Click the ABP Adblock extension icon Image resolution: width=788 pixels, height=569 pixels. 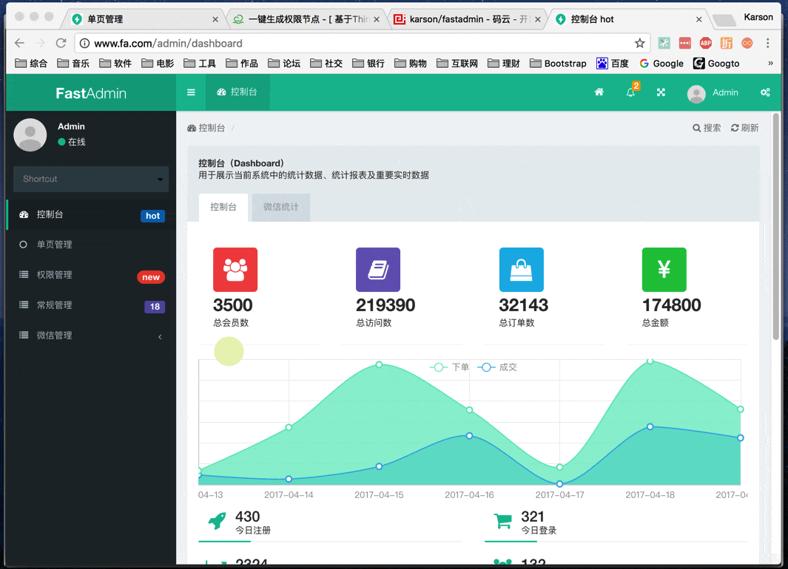point(706,43)
